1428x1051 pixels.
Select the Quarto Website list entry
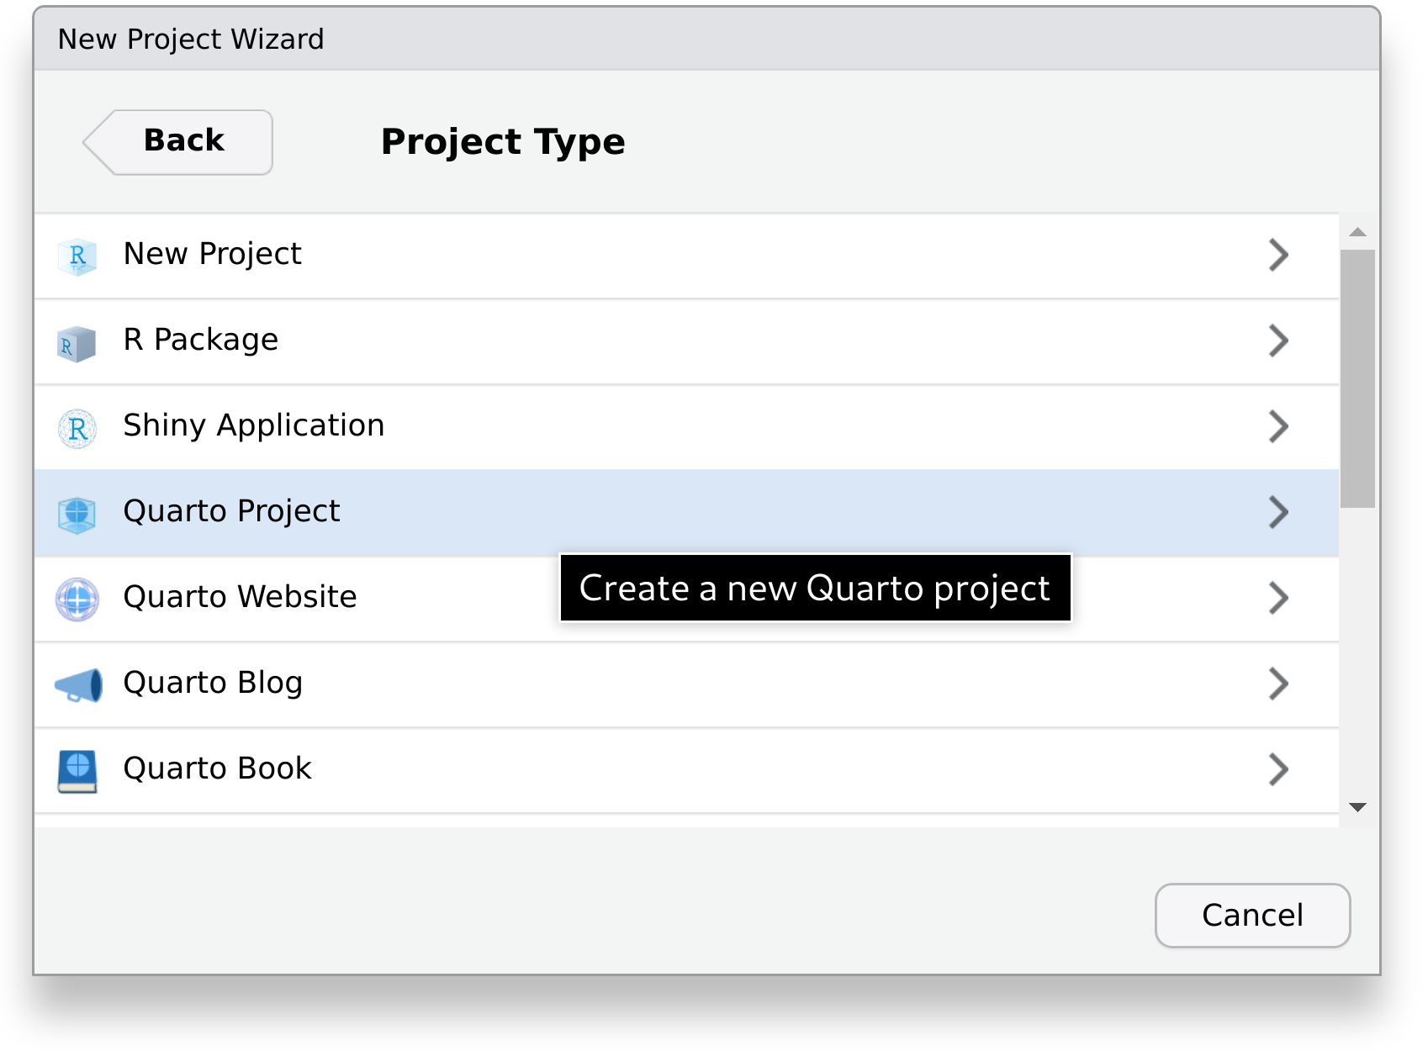[x=241, y=598]
